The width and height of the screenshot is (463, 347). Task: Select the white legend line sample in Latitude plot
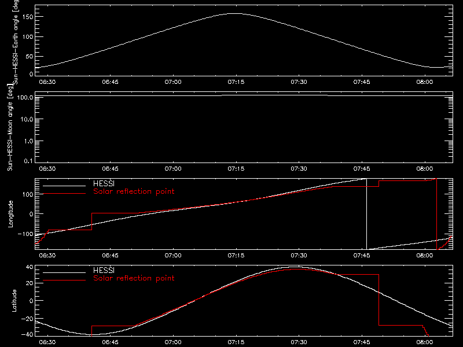tap(64, 272)
